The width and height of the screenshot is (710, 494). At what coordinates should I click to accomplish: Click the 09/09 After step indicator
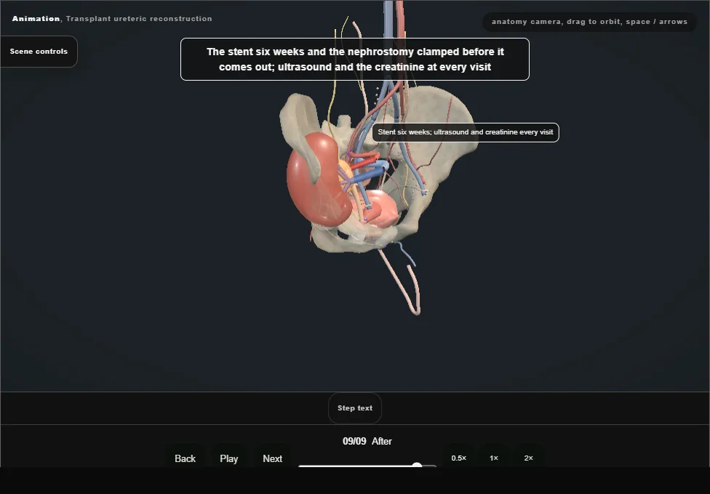[x=367, y=441]
